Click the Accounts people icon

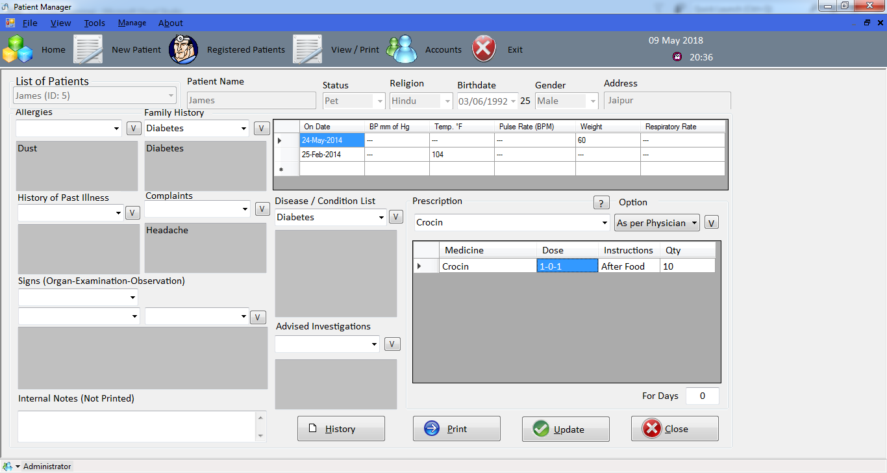[x=402, y=49]
